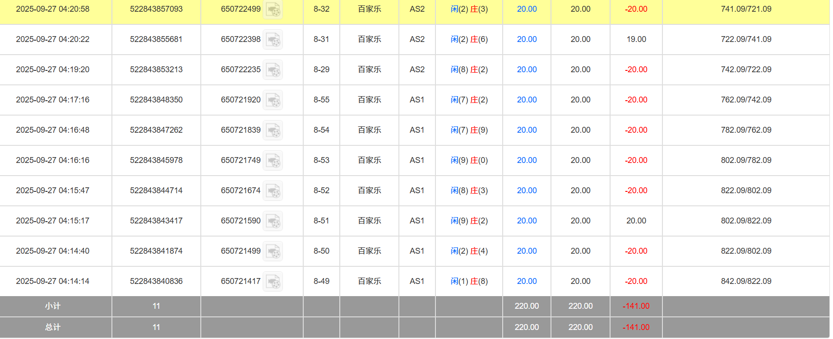Open replay icon for game number 650721749
The width and height of the screenshot is (833, 339).
(273, 161)
